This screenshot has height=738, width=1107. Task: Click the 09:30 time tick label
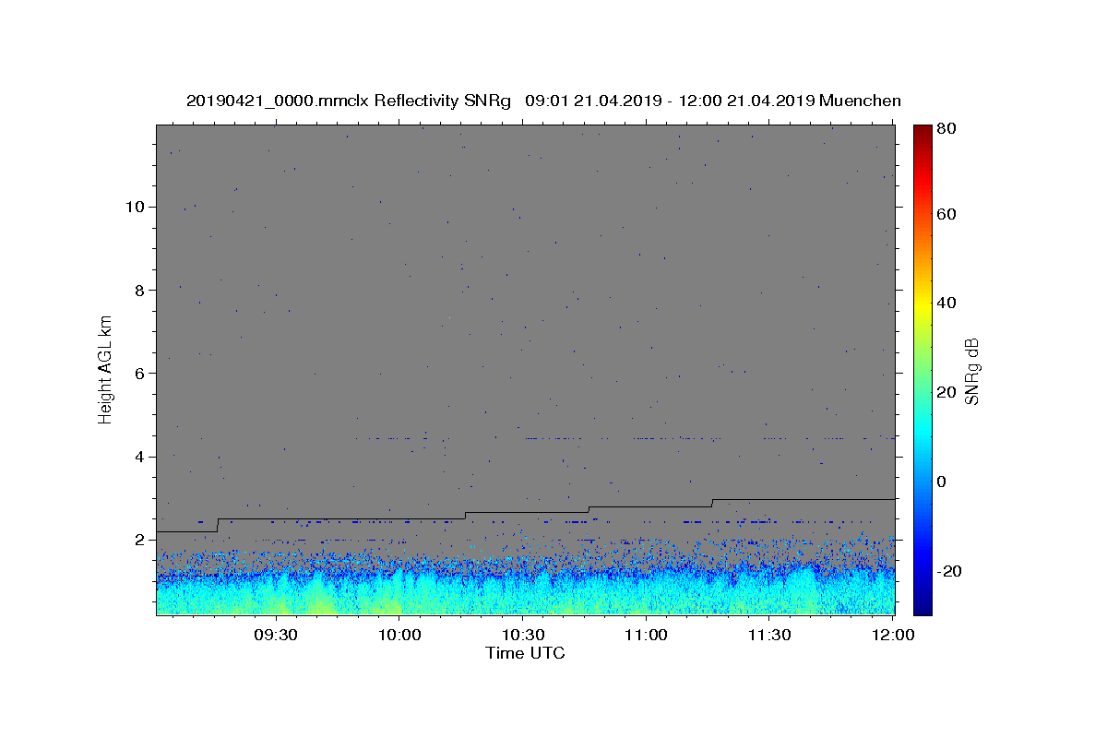pyautogui.click(x=276, y=635)
